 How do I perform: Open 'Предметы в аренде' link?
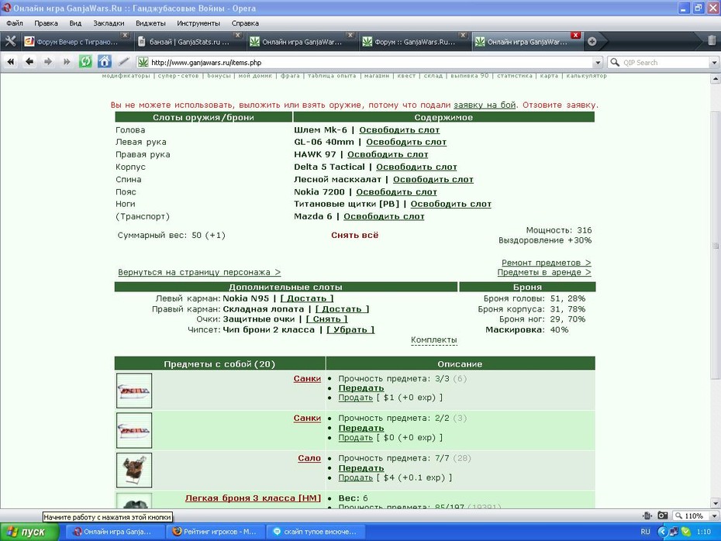pyautogui.click(x=544, y=272)
